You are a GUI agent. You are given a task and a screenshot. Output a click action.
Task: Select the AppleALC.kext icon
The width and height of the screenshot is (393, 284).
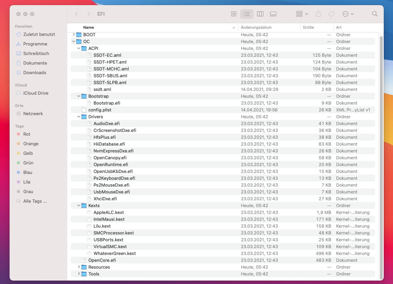(x=89, y=212)
